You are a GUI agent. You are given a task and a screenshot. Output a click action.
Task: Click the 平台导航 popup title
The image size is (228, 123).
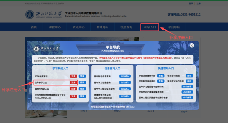113,47
